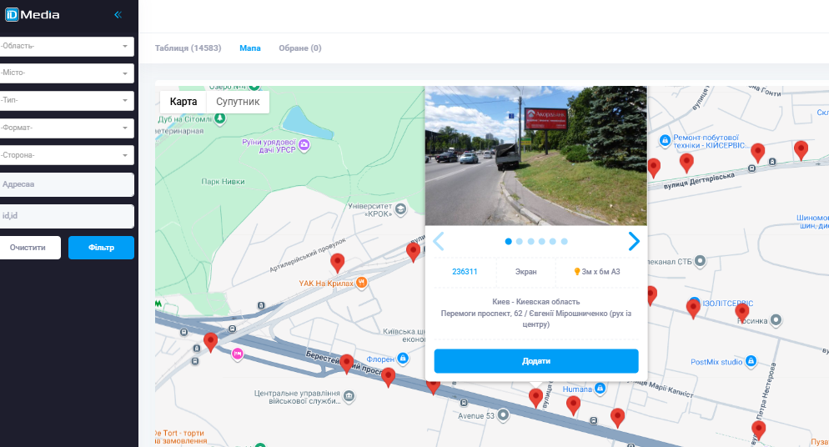Click the Телеканал СТБ location marker
This screenshot has height=447, width=829.
700,261
